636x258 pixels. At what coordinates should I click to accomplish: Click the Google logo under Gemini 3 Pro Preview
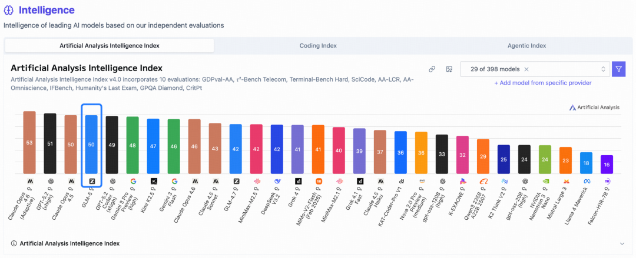(132, 181)
